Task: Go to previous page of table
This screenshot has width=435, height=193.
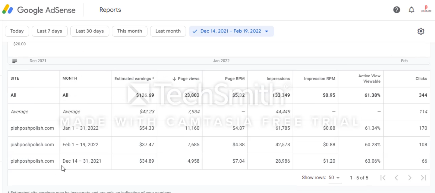Action: coord(396,178)
